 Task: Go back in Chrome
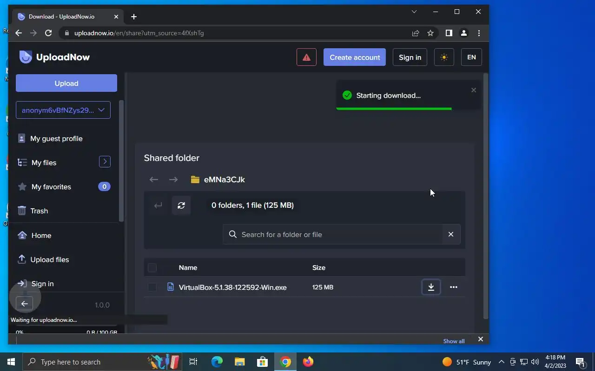(x=19, y=33)
